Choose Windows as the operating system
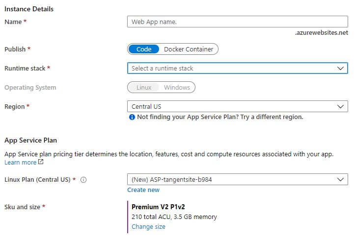Viewport: 355px width, 242px height. (x=177, y=88)
